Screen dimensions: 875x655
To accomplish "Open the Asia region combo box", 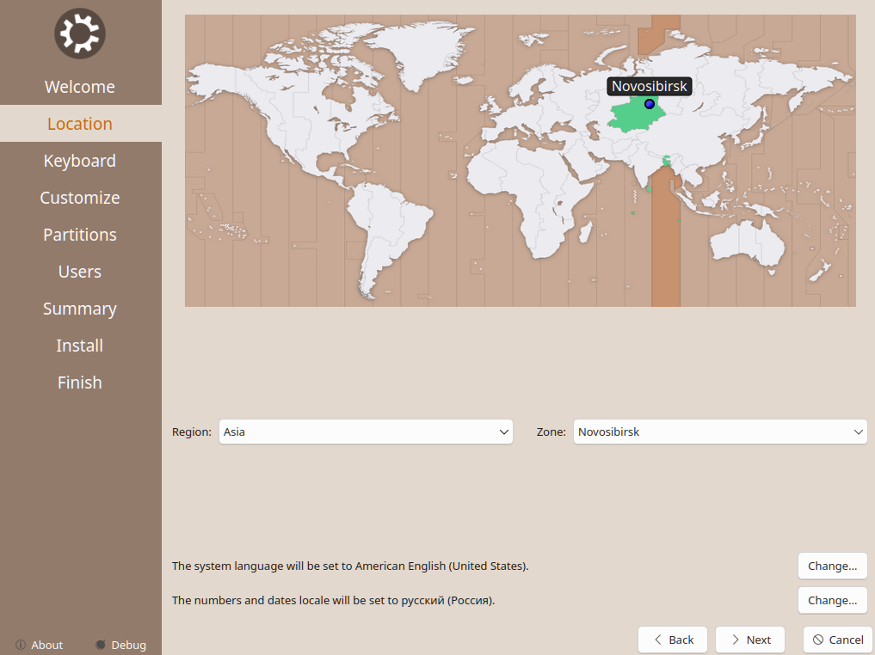I will (366, 432).
